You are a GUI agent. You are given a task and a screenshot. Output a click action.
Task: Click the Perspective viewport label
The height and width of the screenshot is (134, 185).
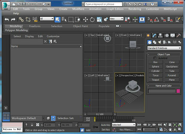pyautogui.click(x=127, y=76)
